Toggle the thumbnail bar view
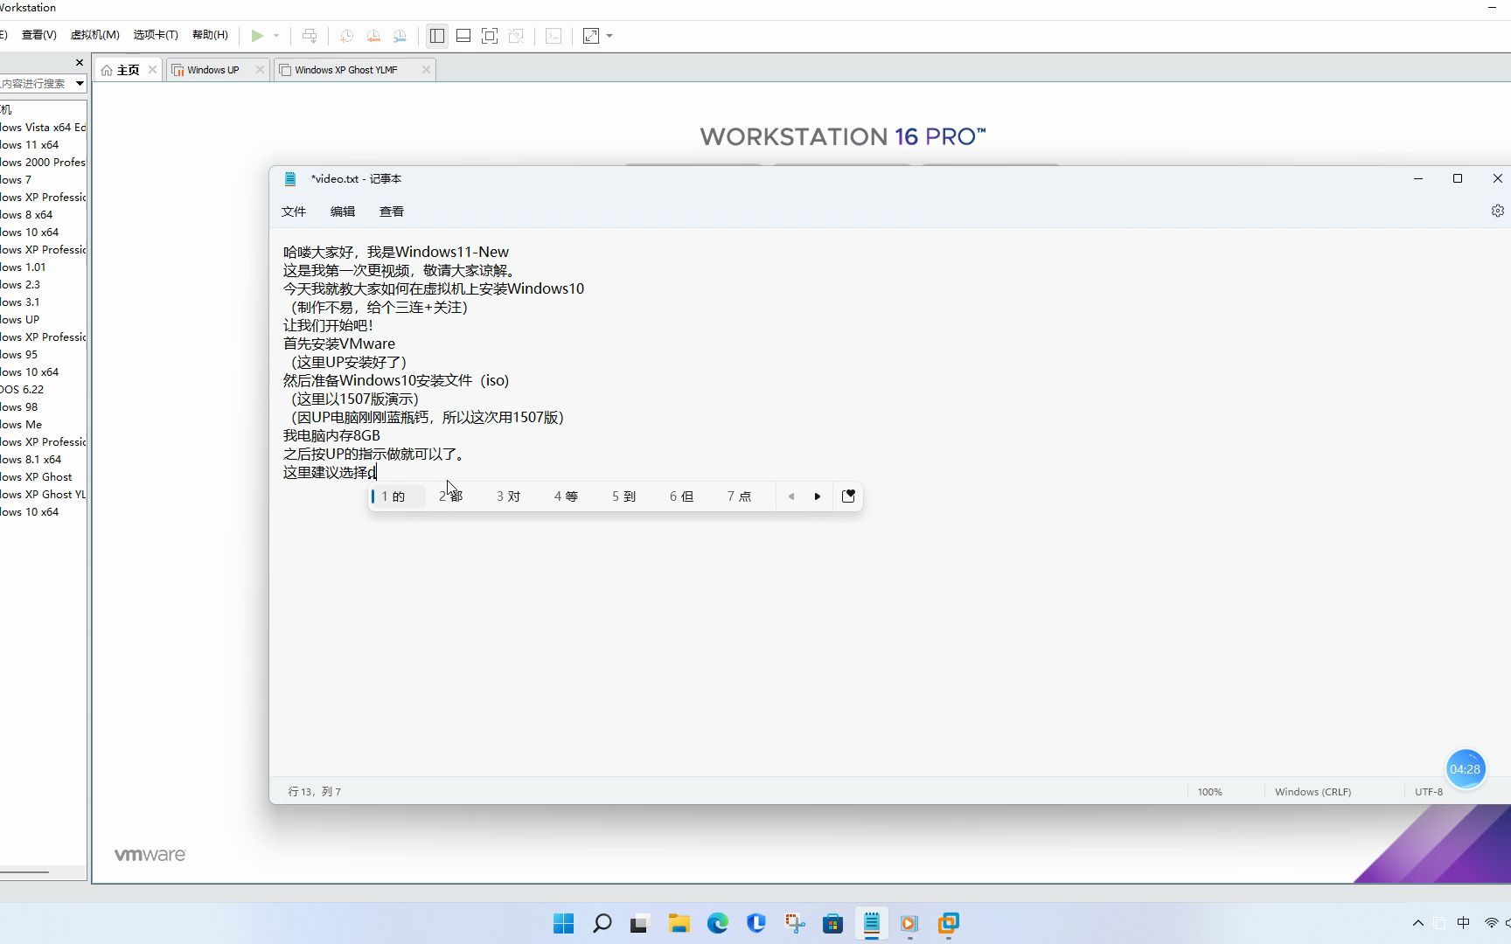This screenshot has height=944, width=1511. pyautogui.click(x=463, y=35)
